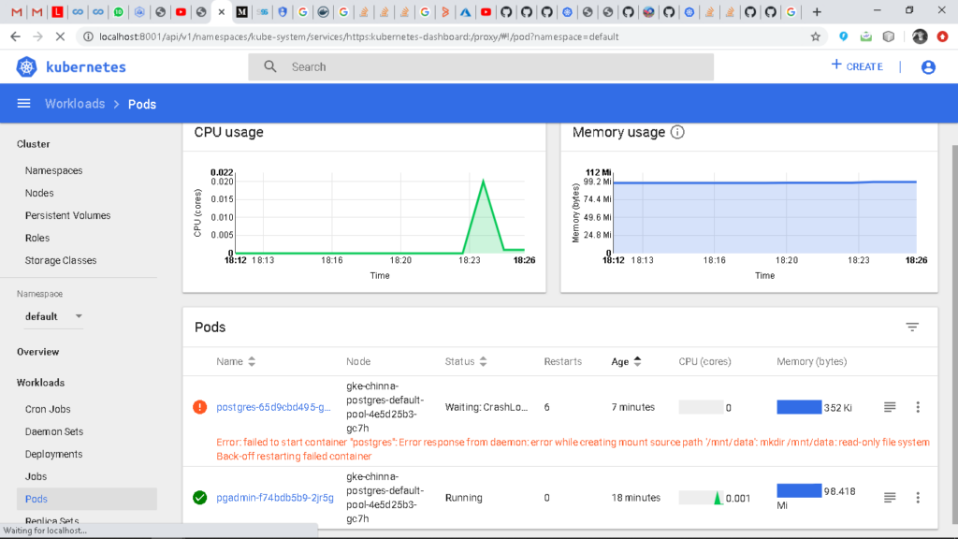The image size is (958, 539).
Task: Click '7 minutes' age cell
Action: [x=633, y=407]
